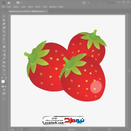Click the white Fill color swatch
Screen dimensions: 131x131
click(x=3, y=82)
